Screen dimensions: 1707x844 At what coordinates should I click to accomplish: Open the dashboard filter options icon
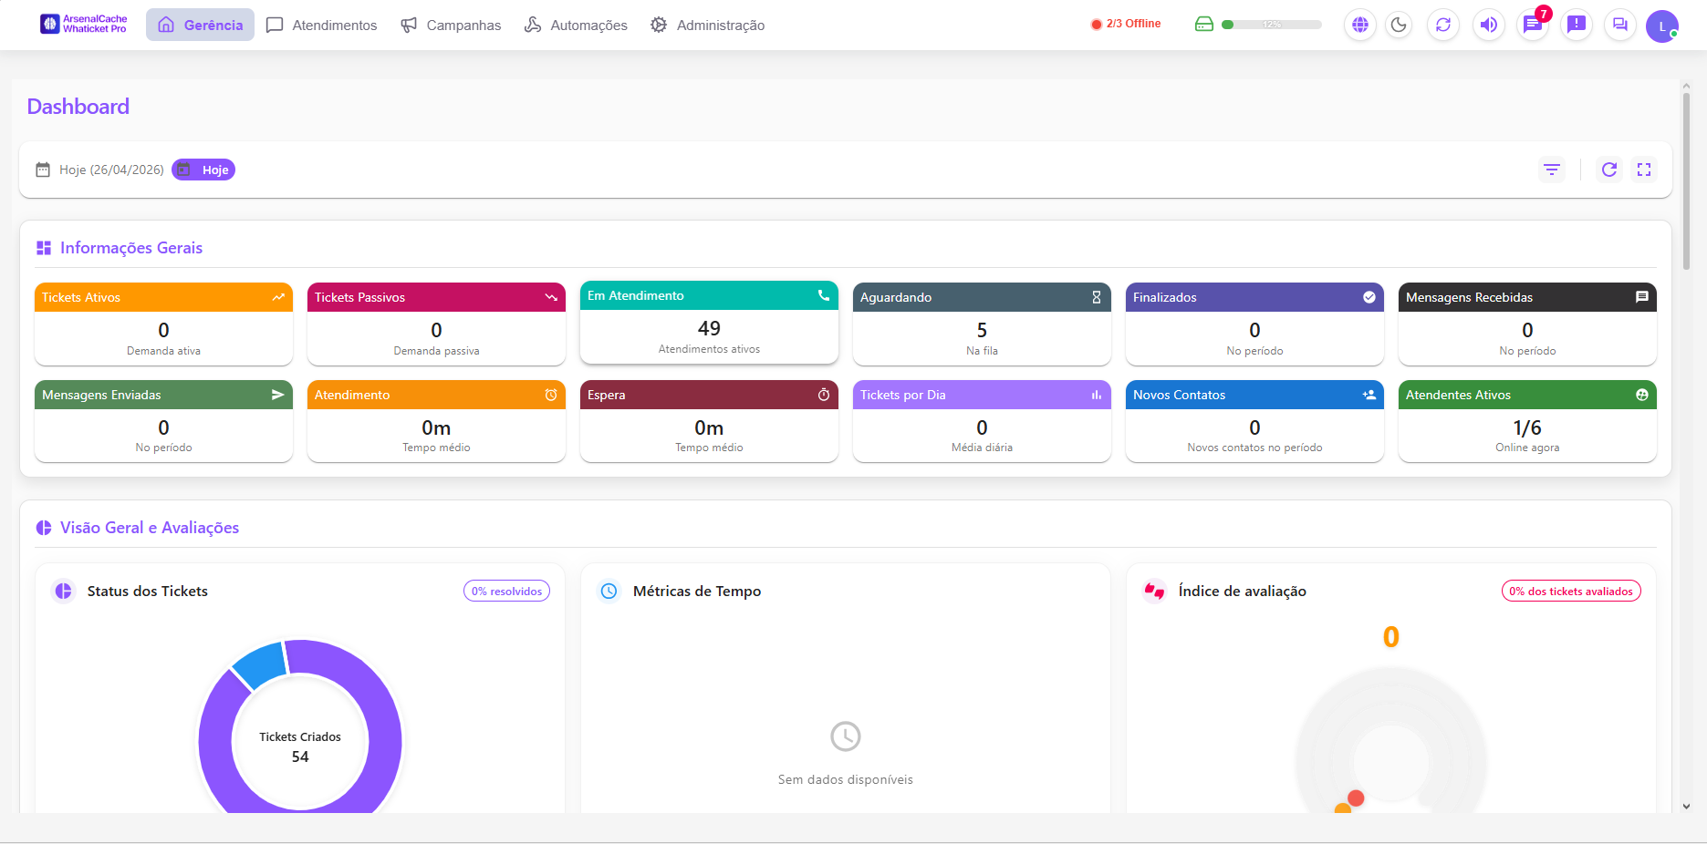(x=1552, y=170)
